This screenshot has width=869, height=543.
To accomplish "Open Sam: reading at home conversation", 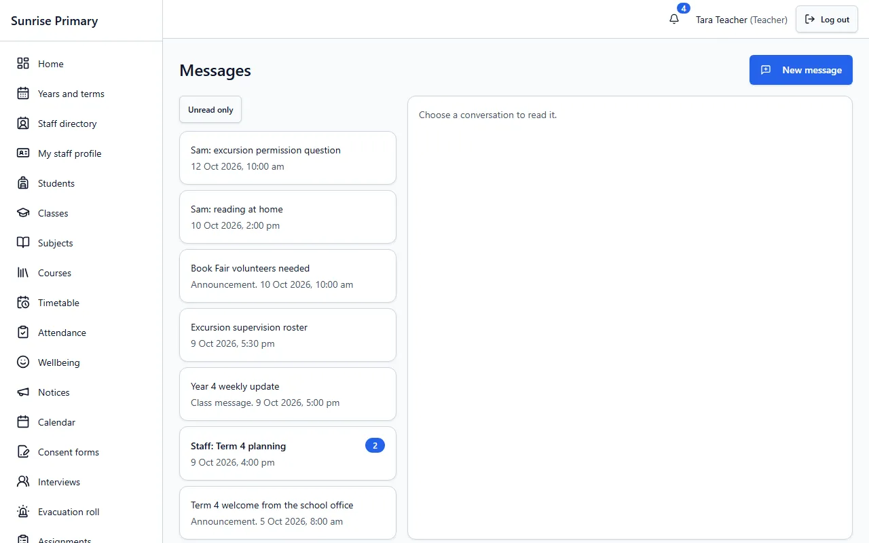I will [288, 217].
